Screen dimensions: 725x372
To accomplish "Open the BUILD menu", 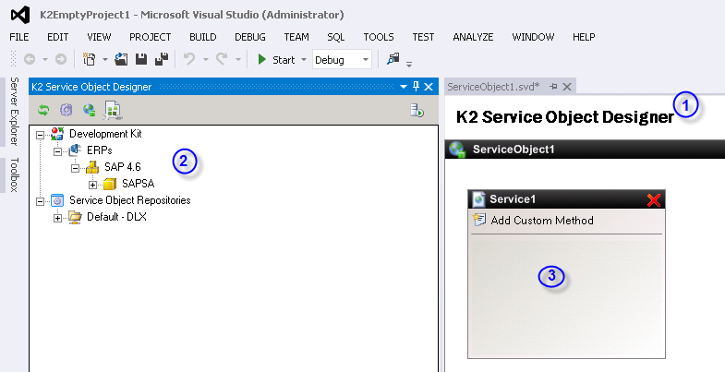I will 202,37.
